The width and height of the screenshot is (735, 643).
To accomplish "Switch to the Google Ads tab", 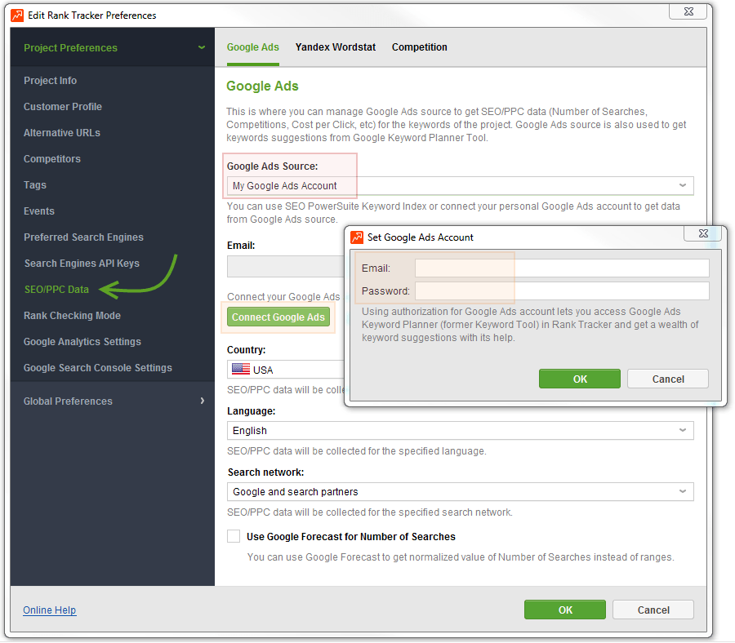I will click(x=252, y=47).
